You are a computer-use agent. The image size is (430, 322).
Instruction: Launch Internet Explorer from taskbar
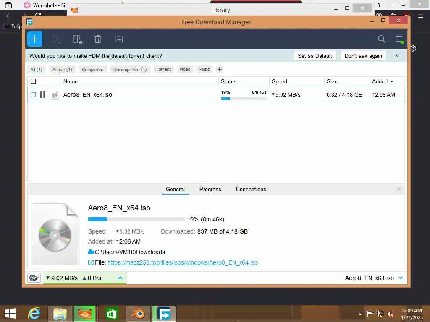tap(34, 314)
